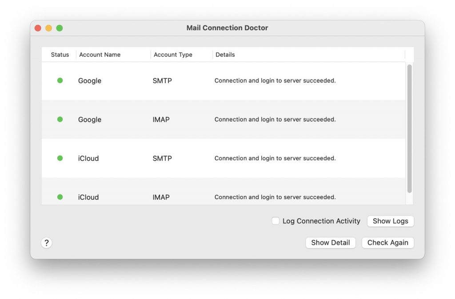Click the green zoom window button

click(x=60, y=28)
